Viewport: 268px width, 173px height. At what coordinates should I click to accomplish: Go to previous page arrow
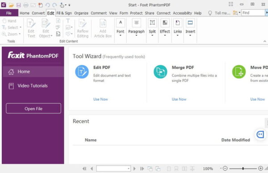92,169
